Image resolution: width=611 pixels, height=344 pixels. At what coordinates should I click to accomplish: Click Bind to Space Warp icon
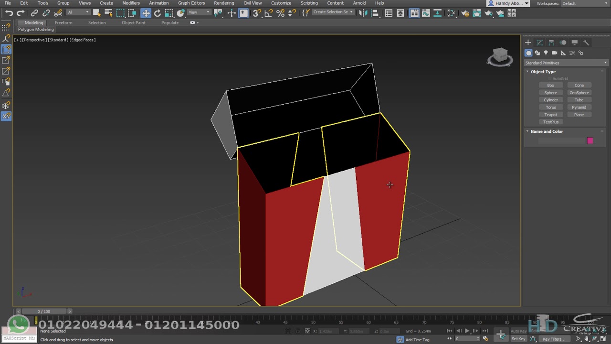click(x=58, y=13)
